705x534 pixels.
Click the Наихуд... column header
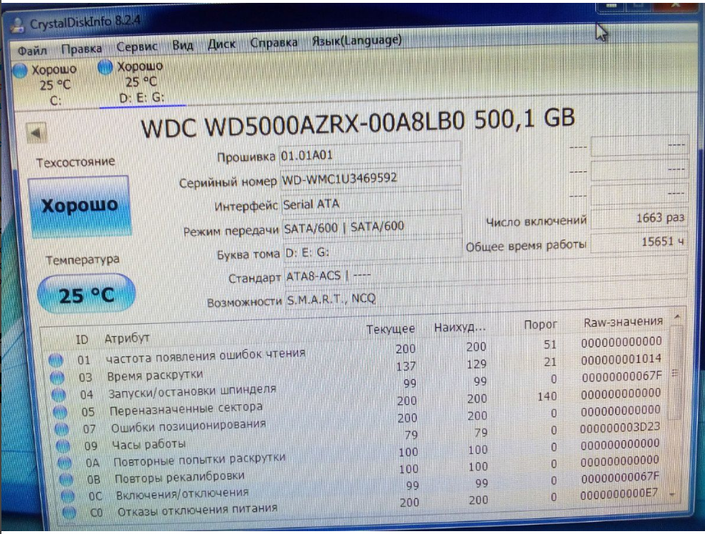[x=460, y=328]
